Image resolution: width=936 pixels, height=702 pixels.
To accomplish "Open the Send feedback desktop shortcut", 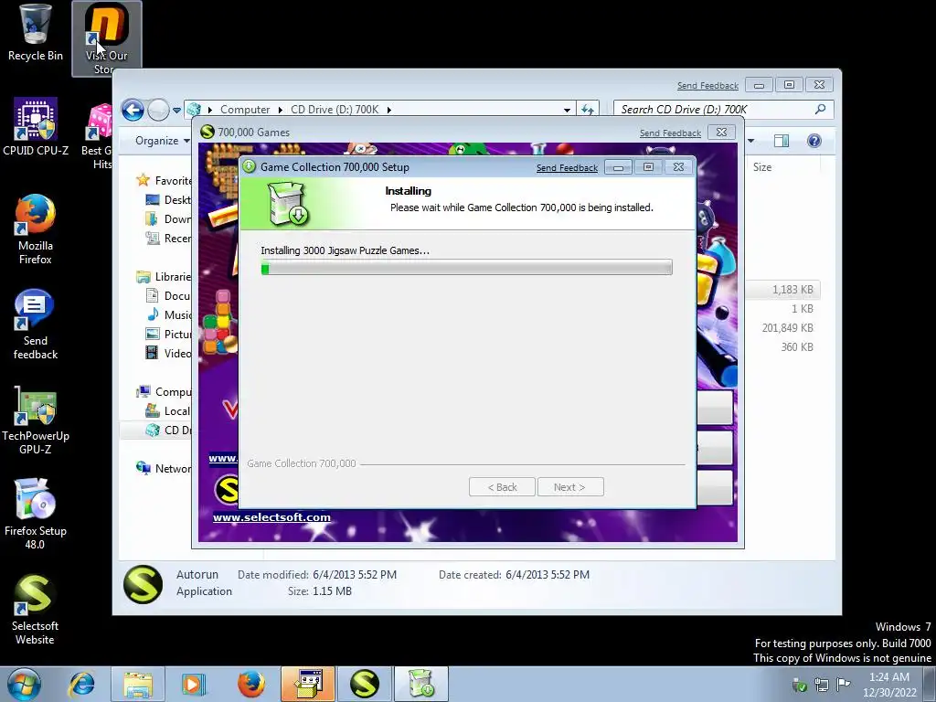I will pyautogui.click(x=36, y=324).
